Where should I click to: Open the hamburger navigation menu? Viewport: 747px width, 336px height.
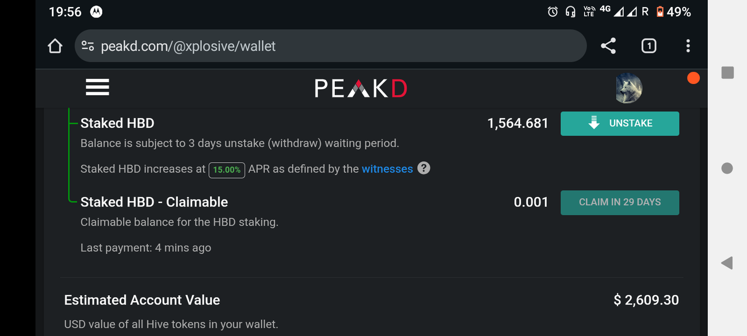point(97,88)
